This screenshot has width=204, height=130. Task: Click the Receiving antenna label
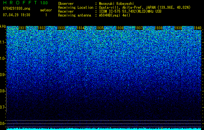point(75,15)
